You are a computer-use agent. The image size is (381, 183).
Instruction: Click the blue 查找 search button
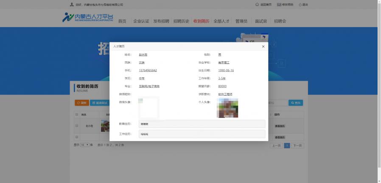tap(296, 103)
